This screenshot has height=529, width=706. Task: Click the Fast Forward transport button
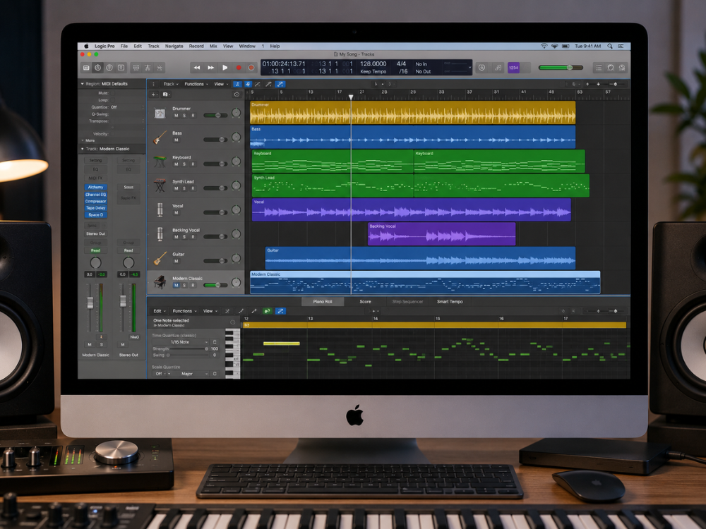pyautogui.click(x=210, y=68)
